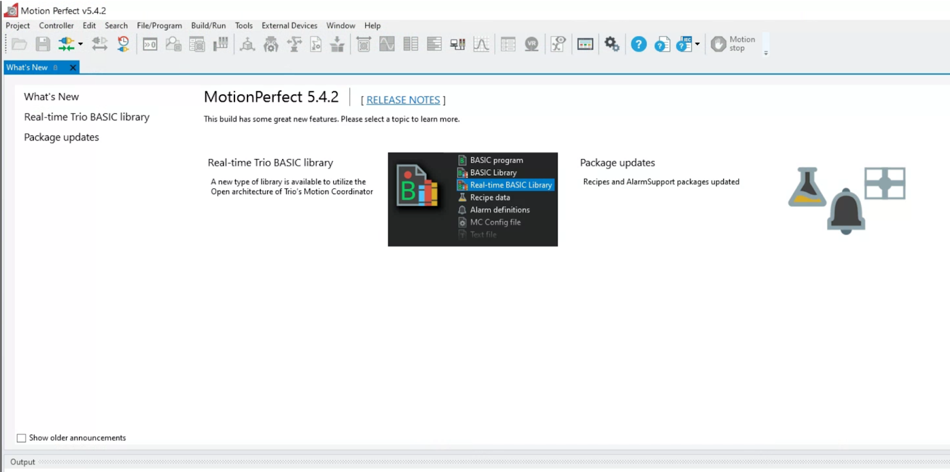Click the bell-curve graph icon
The height and width of the screenshot is (472, 950).
click(x=482, y=44)
